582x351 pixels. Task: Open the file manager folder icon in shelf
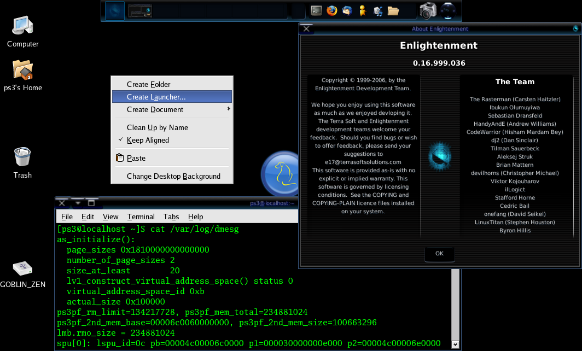(x=393, y=10)
